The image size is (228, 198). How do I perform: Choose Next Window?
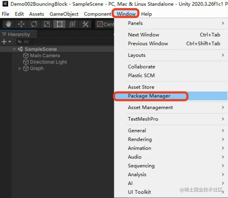point(171,35)
